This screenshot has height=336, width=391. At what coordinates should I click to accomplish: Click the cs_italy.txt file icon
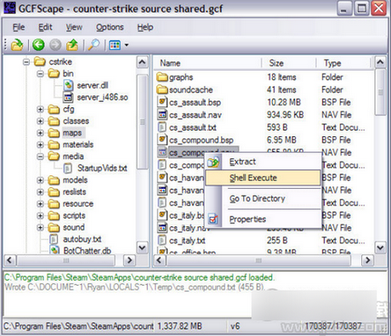point(162,241)
